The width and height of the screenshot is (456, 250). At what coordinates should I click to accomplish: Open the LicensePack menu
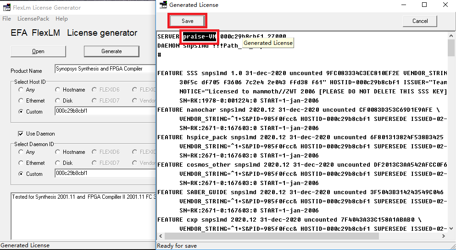[x=33, y=19]
